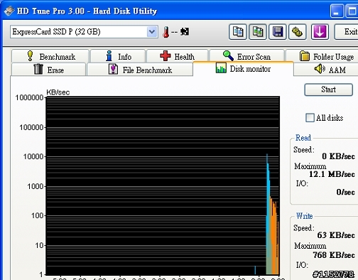Open the Health tab
This screenshot has height=280, width=358.
(x=178, y=56)
